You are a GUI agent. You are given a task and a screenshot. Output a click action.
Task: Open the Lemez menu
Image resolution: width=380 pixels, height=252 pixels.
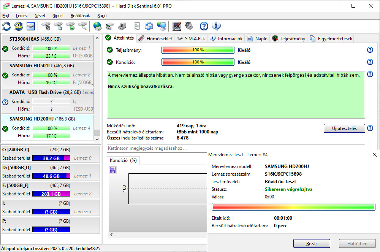click(22, 16)
